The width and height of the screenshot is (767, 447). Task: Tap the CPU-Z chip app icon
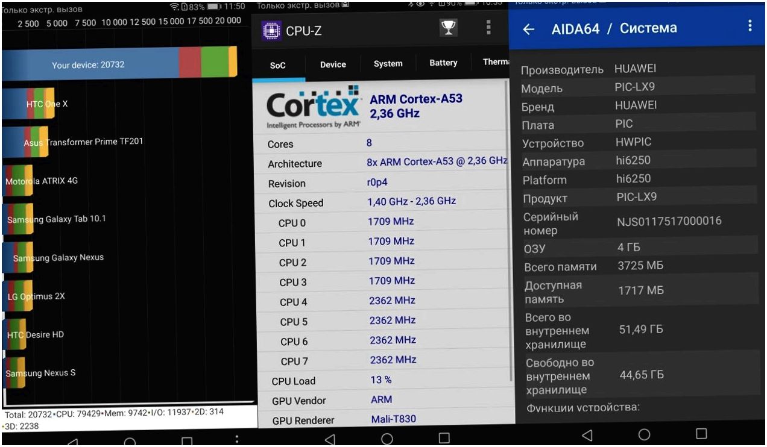coord(272,31)
